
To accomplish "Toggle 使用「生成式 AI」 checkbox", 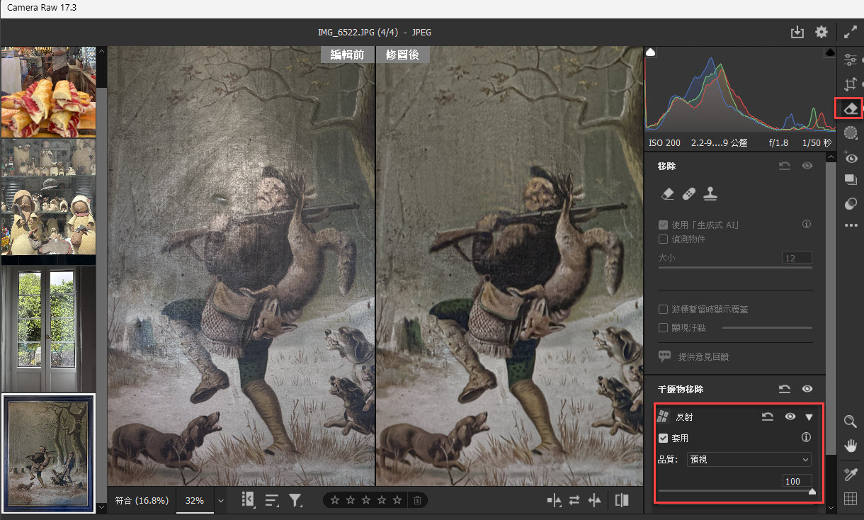I will coord(664,225).
